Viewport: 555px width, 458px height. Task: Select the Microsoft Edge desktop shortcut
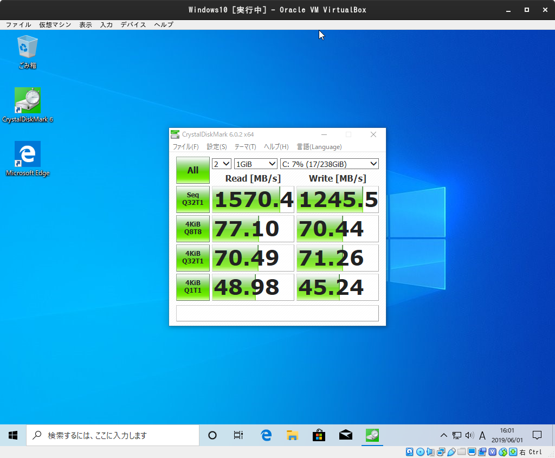click(x=28, y=159)
